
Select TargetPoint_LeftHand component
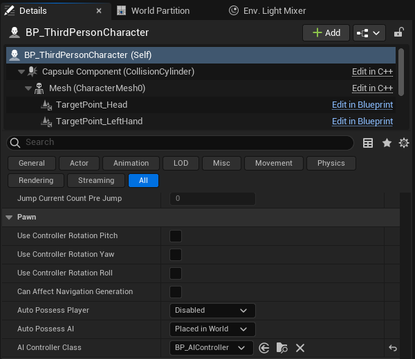pos(201,122)
